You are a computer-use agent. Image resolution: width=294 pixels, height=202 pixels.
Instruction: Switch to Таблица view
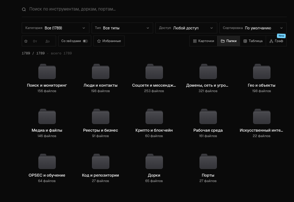[253, 41]
